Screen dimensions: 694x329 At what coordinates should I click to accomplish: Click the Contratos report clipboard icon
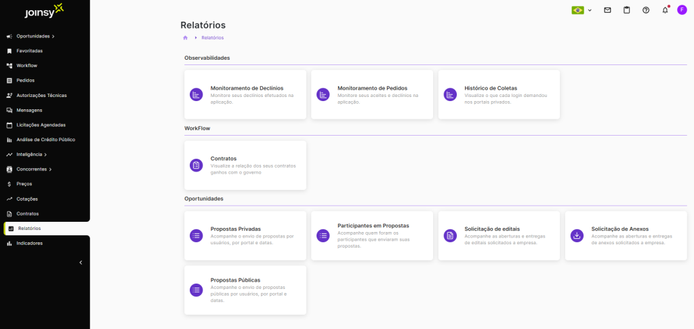point(196,165)
